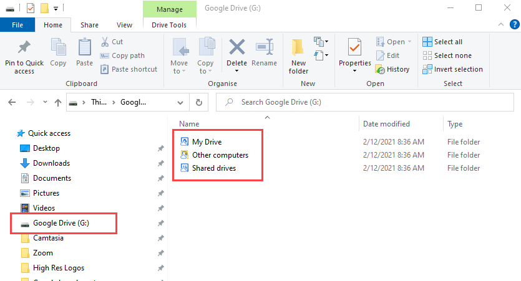Create a New folder
Viewport: 521px width, 281px height.
click(298, 55)
